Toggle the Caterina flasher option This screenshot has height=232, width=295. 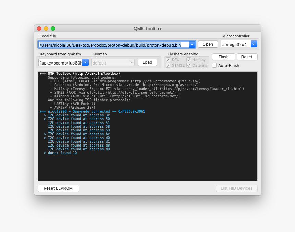coord(188,65)
